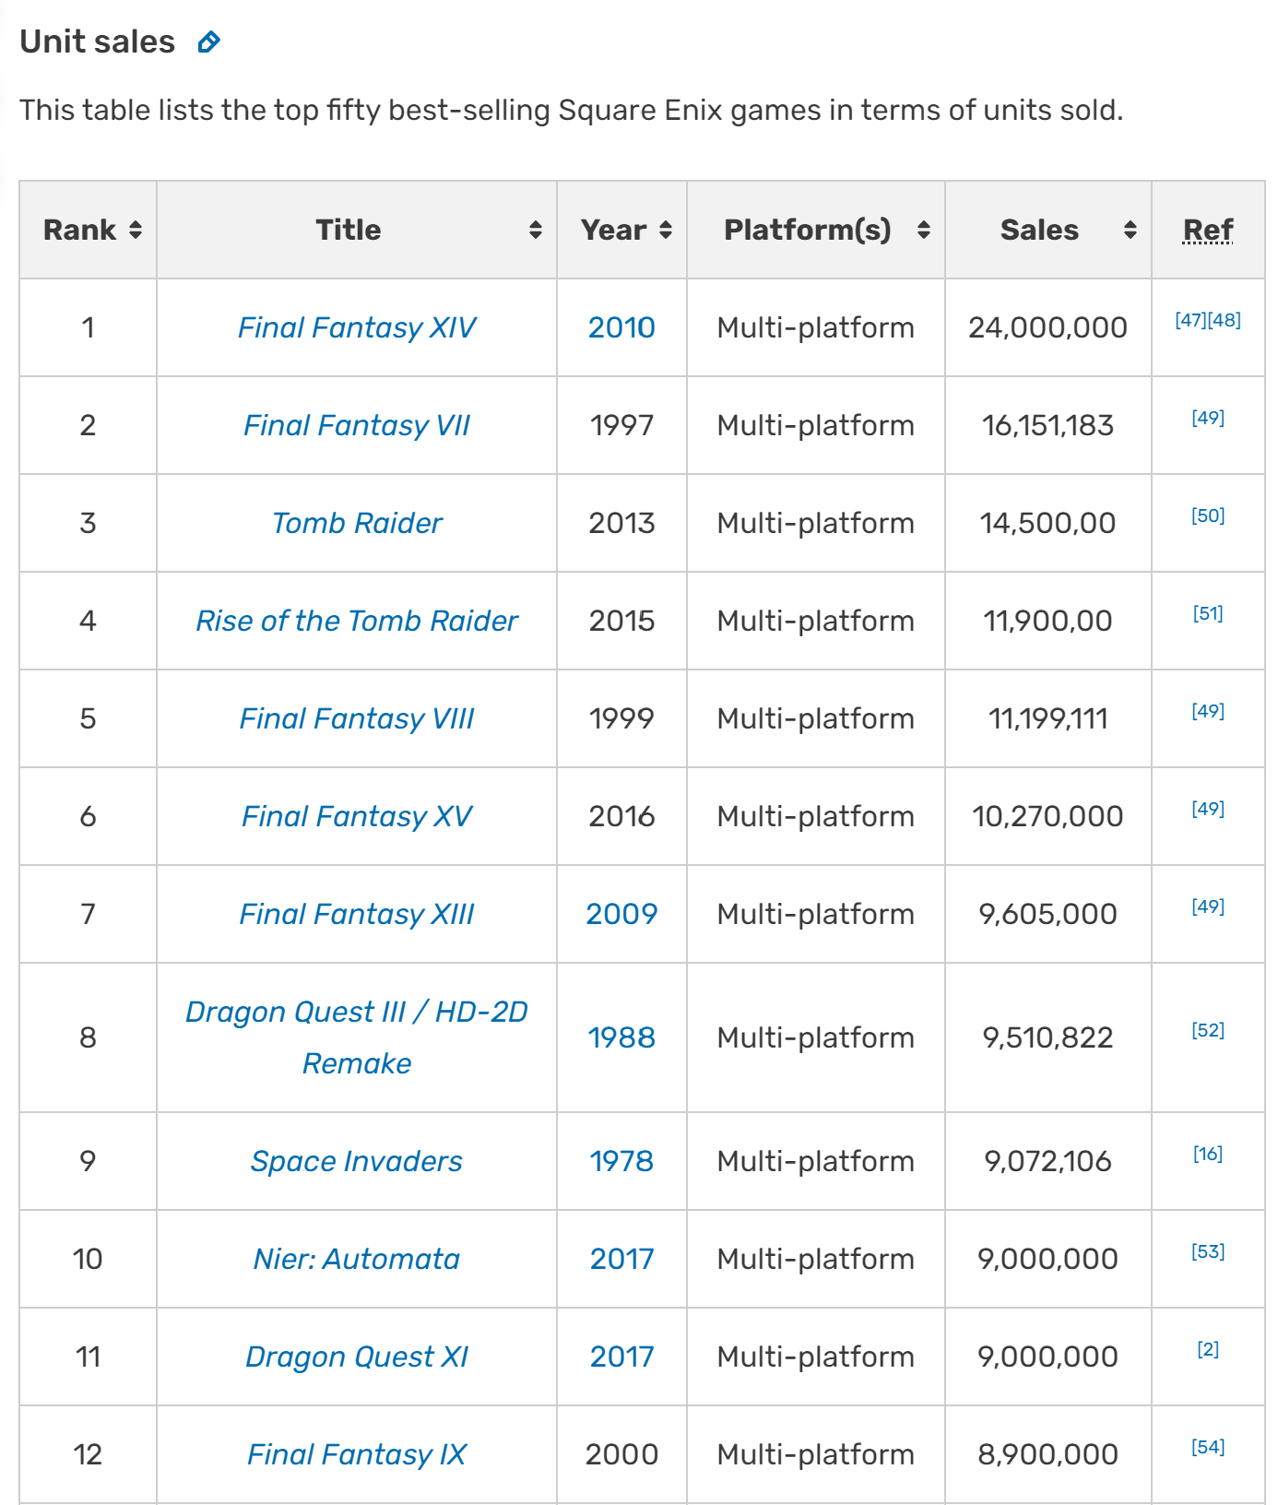Open reference [2] for Dragon Quest XI

[x=1208, y=1349]
